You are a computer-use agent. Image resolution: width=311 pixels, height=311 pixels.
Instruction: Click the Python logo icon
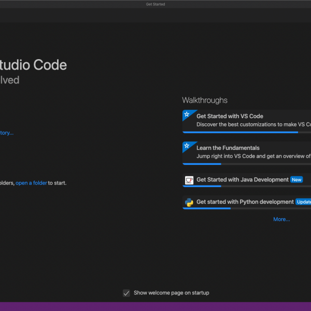coord(189,202)
